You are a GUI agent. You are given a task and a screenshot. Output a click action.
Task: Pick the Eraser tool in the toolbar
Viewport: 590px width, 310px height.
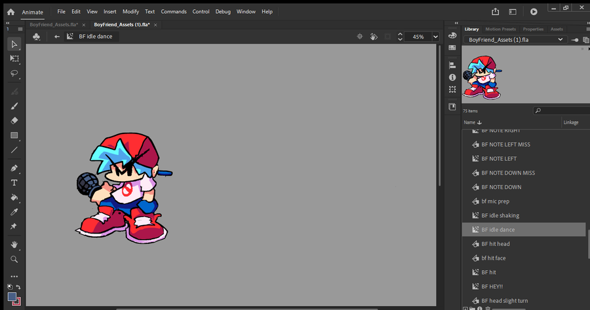[x=14, y=120]
